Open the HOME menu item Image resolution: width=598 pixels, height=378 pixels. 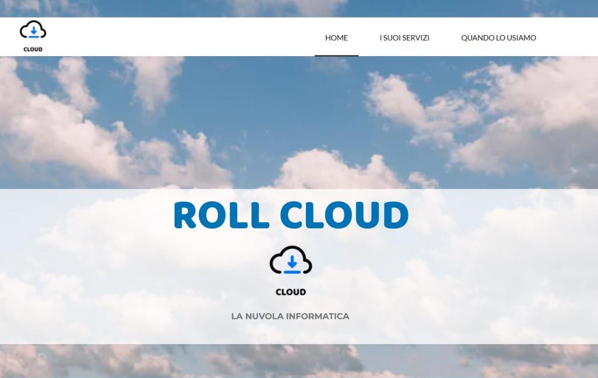(336, 38)
